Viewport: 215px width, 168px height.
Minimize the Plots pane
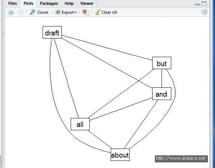197,4
